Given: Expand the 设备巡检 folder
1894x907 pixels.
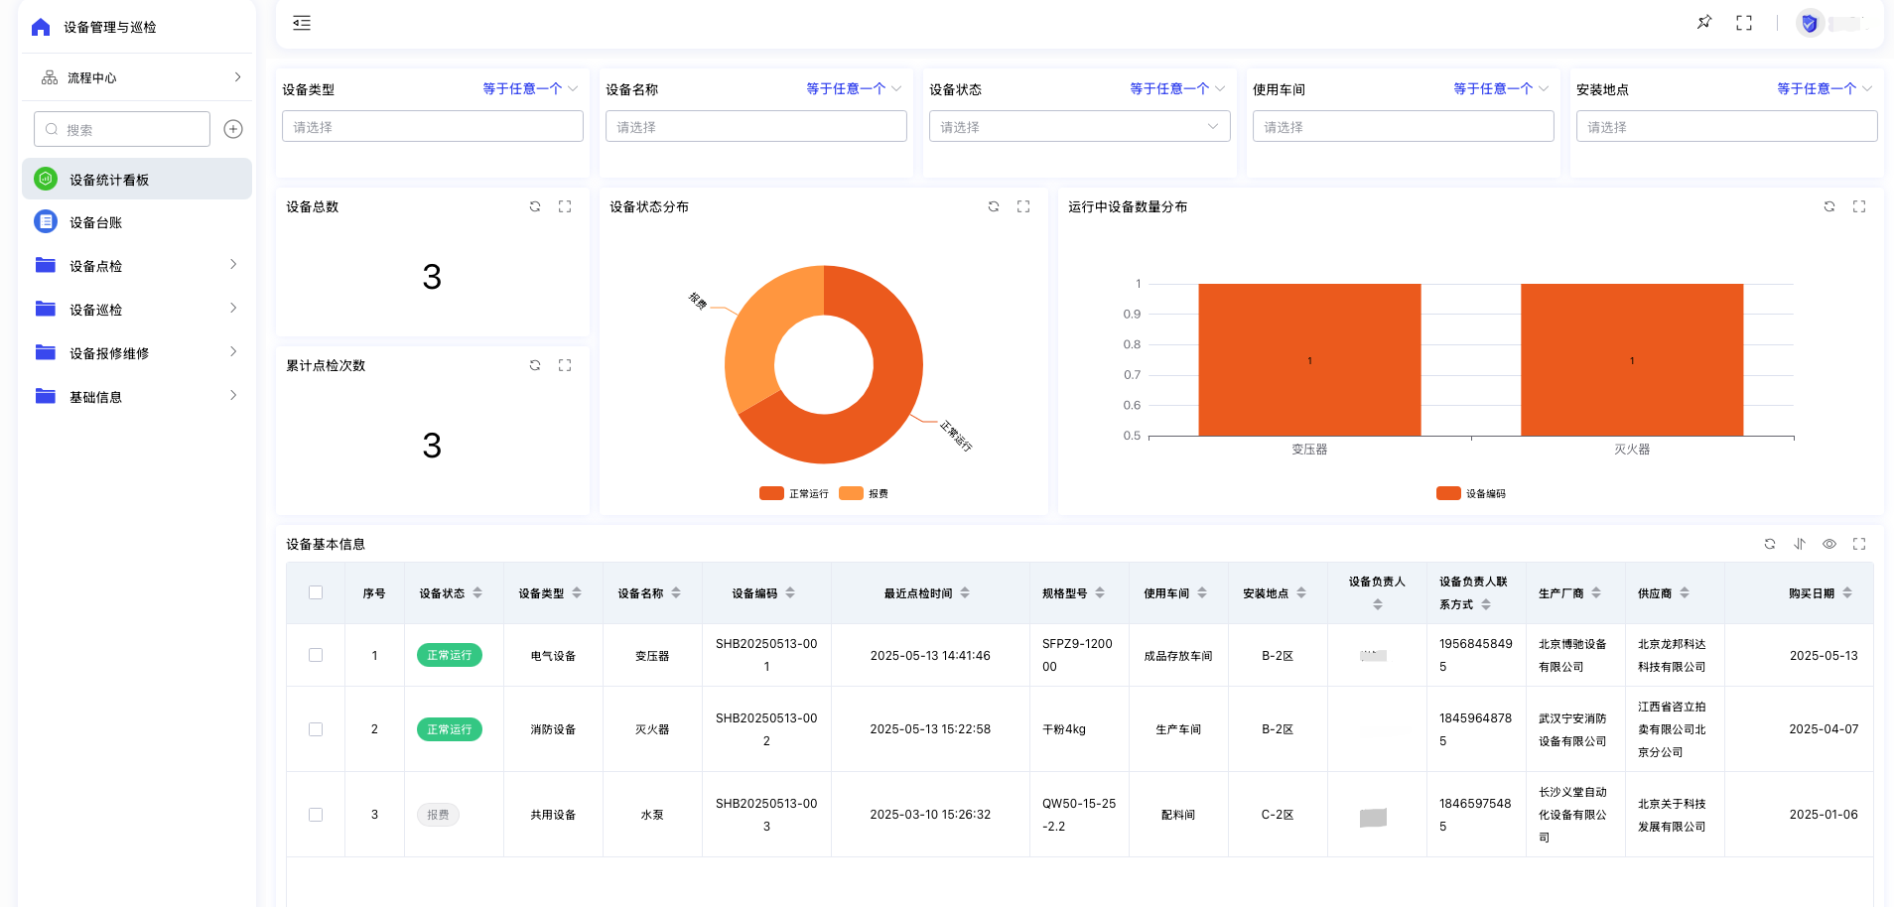Looking at the screenshot, I should [137, 309].
